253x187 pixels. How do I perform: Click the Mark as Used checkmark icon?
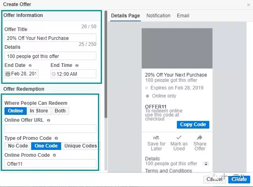coord(179,137)
